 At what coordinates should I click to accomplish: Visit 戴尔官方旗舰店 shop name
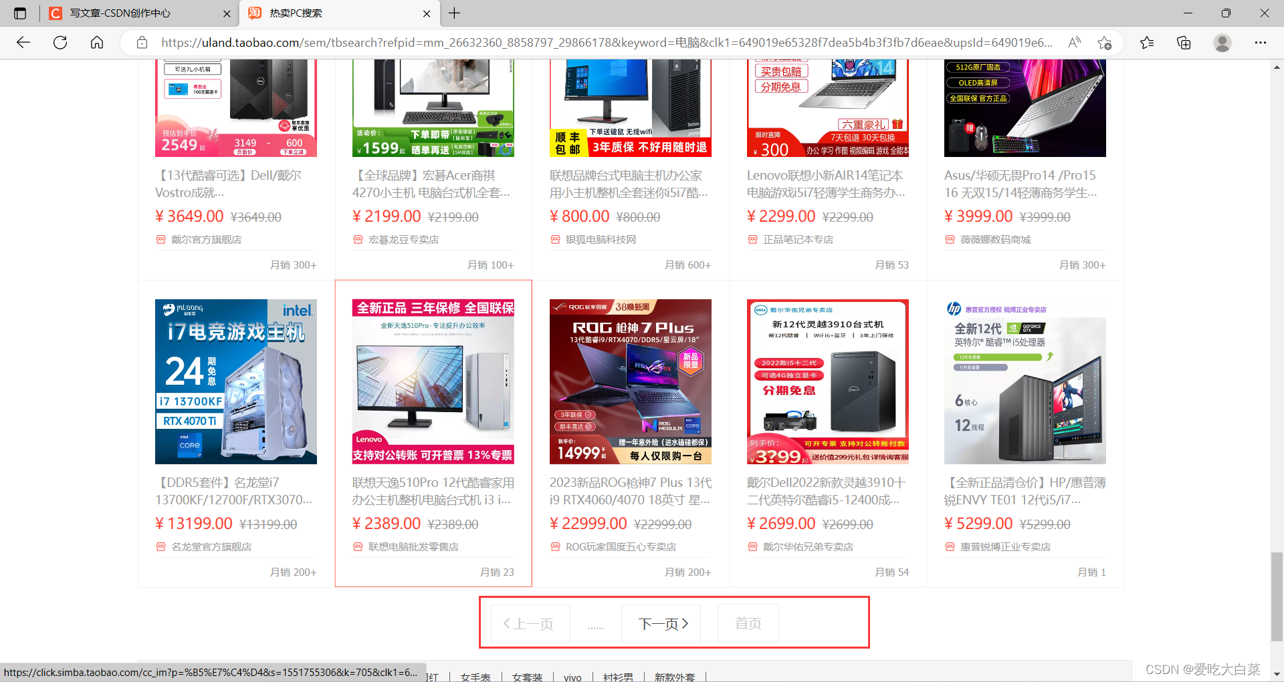pyautogui.click(x=206, y=239)
